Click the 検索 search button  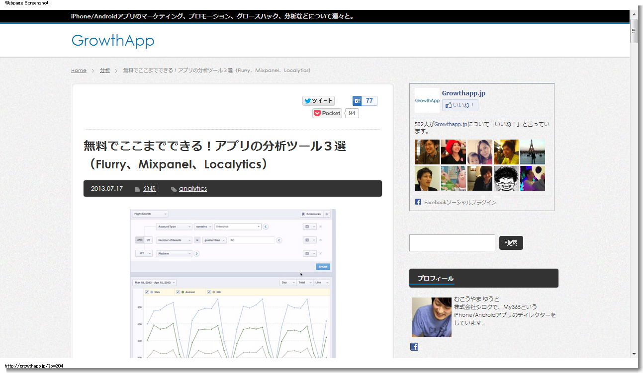pyautogui.click(x=511, y=243)
